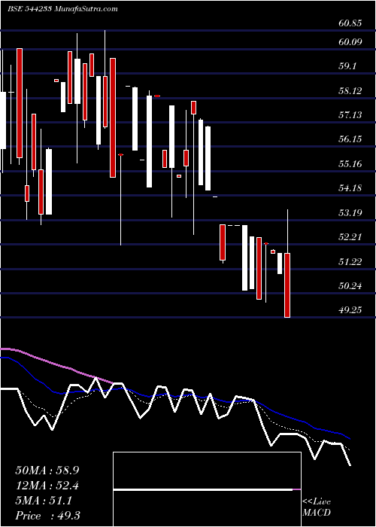376x527 pixels.
Task: Click the <<Live MACD label
Action: pos(317,507)
